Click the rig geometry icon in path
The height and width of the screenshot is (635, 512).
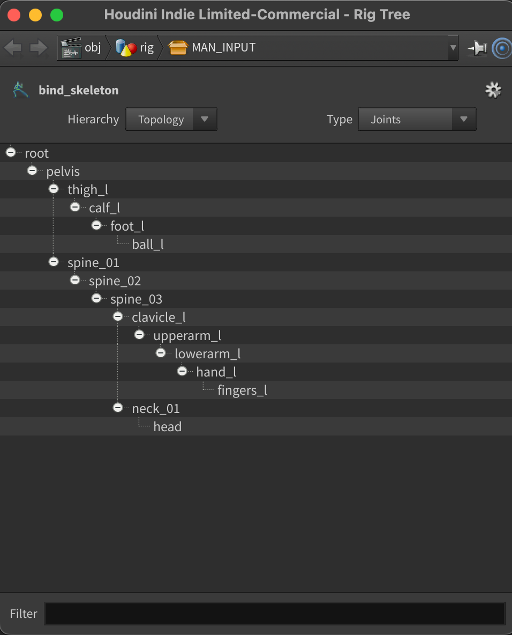pos(126,48)
